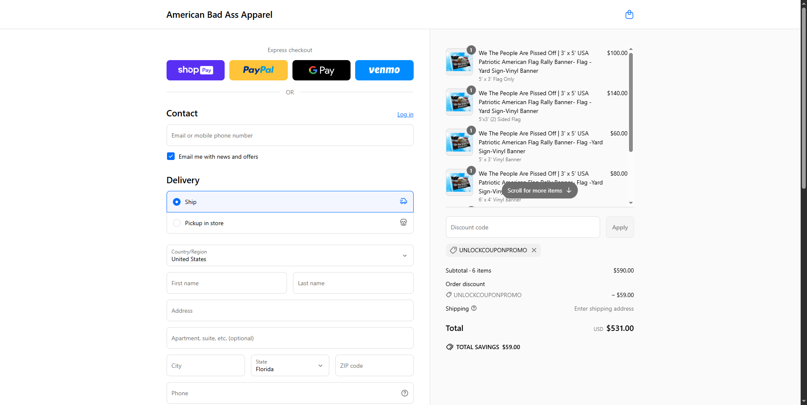Viewport: 807px width, 405px height.
Task: Click the storefront icon on Pickup in store
Action: tap(403, 223)
